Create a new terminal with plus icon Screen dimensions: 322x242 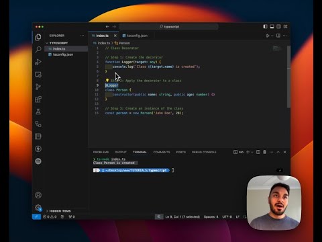click(x=248, y=152)
